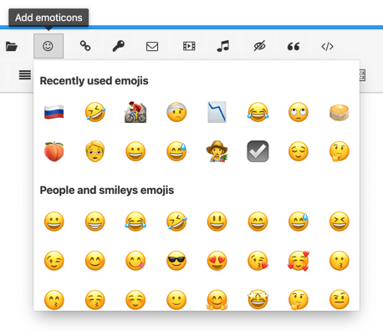Insert a video with the film icon
Image resolution: width=383 pixels, height=331 pixels.
click(189, 46)
